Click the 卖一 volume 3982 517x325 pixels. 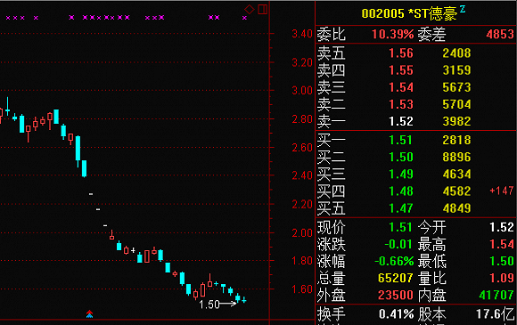[x=456, y=121]
